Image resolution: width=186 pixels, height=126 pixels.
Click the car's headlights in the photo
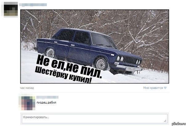[120, 59]
